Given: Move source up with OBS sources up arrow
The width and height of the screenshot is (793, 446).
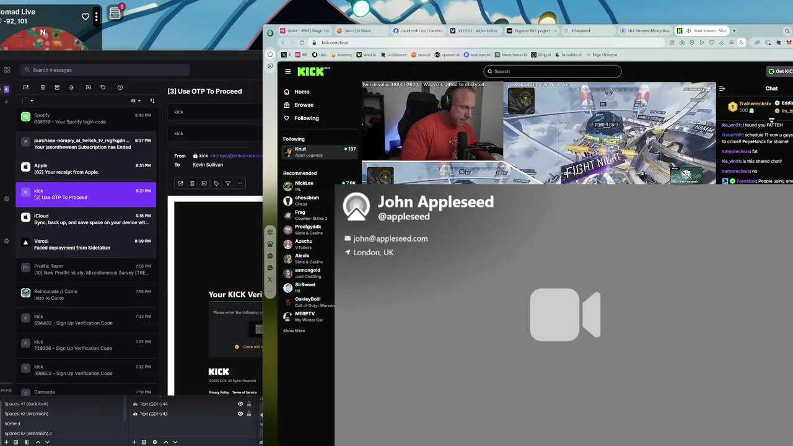Looking at the screenshot, I should (x=165, y=442).
